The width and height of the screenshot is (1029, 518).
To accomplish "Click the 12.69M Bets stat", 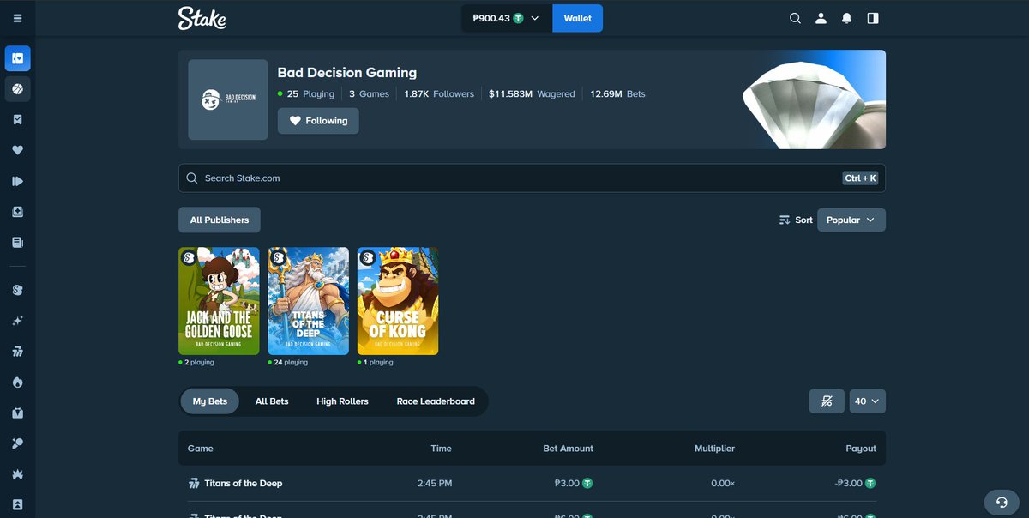I will point(617,94).
